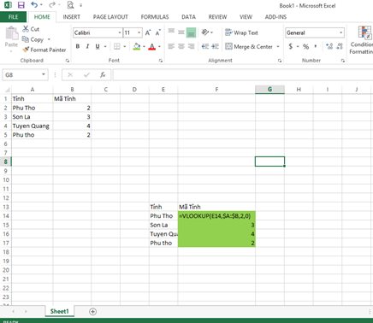Click the Undo arrow icon

tap(34, 5)
